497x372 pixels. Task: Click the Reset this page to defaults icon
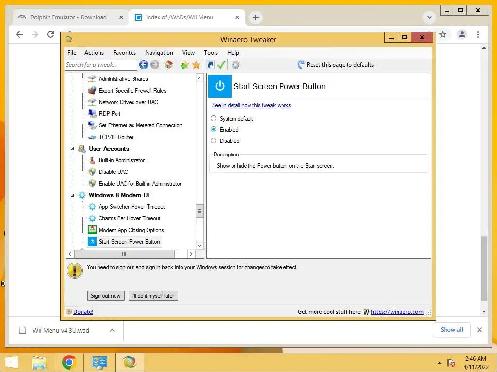(x=301, y=65)
